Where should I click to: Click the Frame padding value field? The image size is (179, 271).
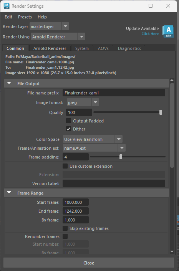pyautogui.click(x=76, y=157)
